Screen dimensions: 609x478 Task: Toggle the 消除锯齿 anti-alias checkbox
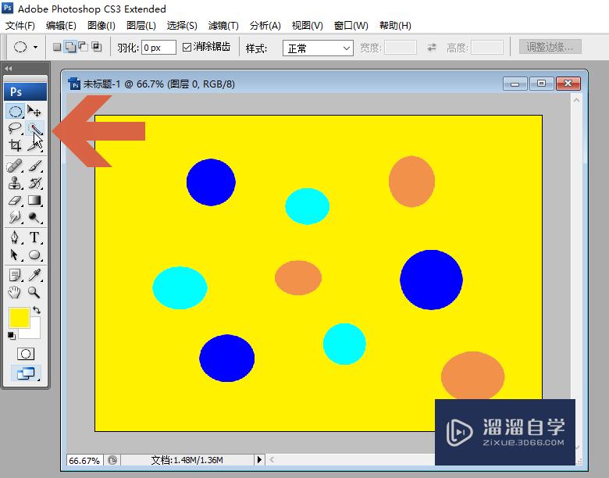click(187, 48)
